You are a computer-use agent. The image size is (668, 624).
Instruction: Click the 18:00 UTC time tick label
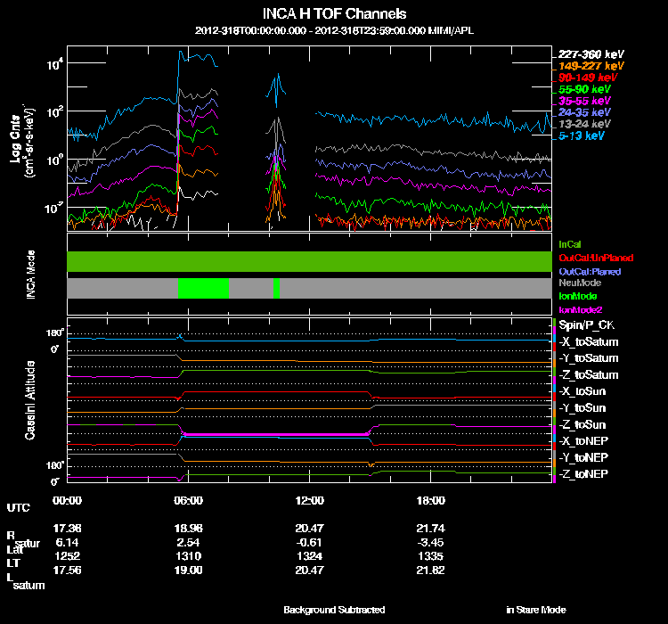click(431, 500)
